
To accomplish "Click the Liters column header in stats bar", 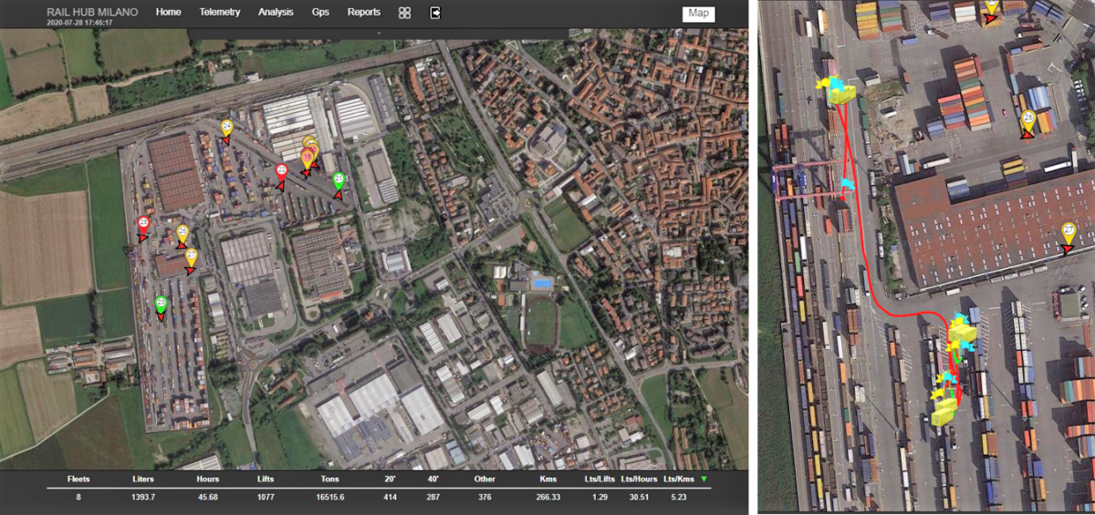I will tap(142, 479).
